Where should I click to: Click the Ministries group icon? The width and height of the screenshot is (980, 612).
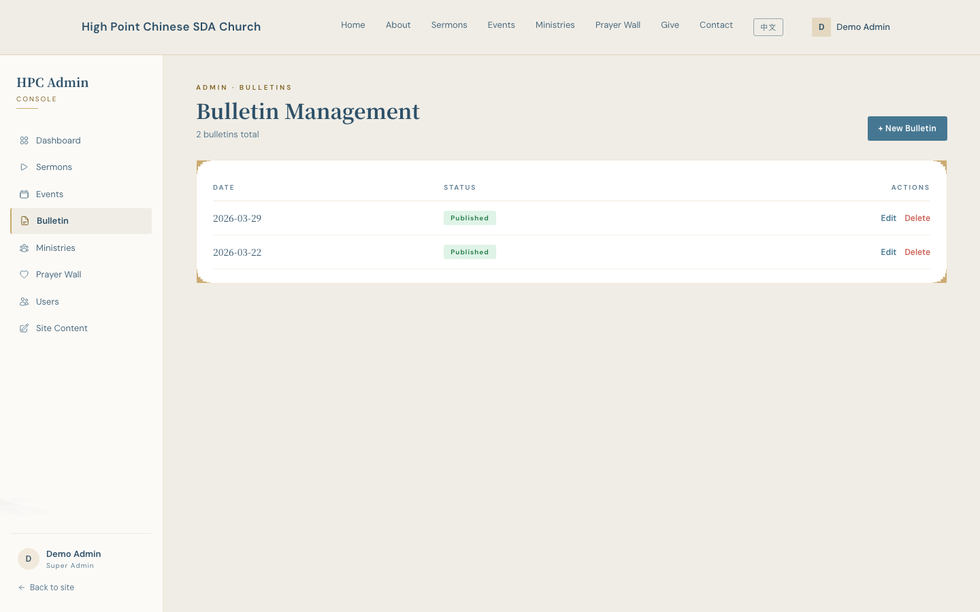24,248
